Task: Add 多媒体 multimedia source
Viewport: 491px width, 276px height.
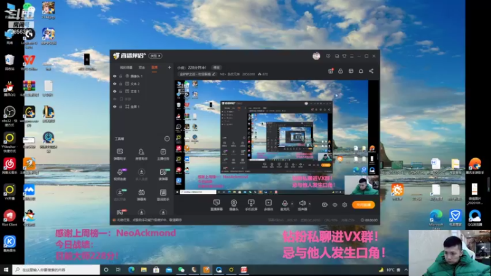Action: click(x=269, y=205)
